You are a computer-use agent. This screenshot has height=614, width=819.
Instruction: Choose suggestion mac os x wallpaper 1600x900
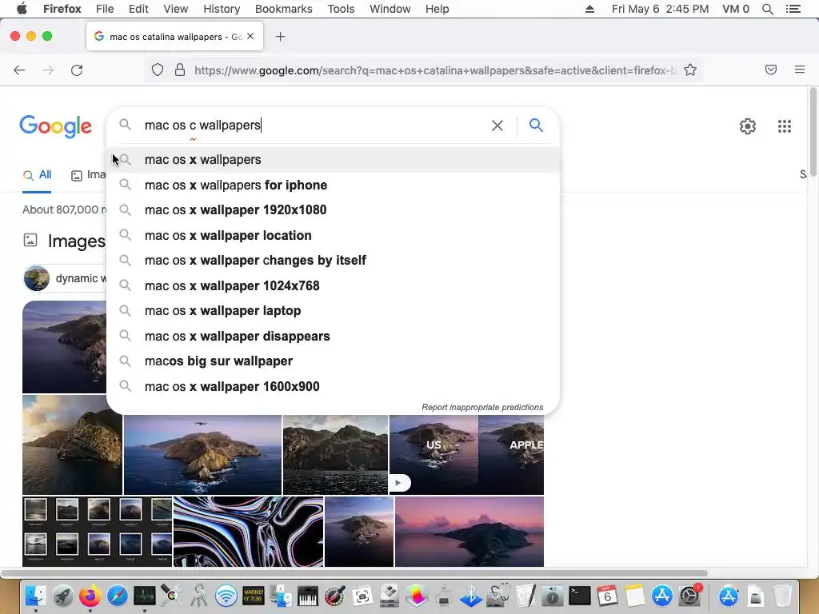pyautogui.click(x=333, y=386)
